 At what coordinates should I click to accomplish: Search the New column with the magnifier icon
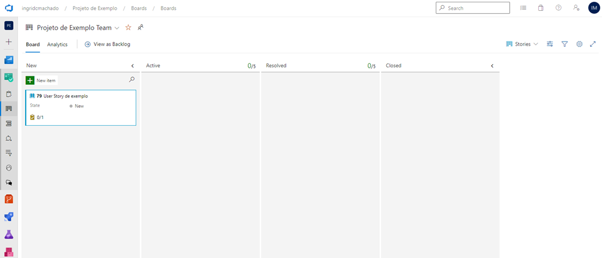pyautogui.click(x=132, y=80)
